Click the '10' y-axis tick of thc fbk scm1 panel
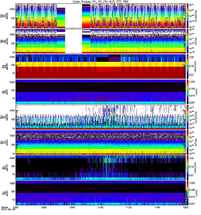Viewport: 201px width, 215px height. coord(14,200)
